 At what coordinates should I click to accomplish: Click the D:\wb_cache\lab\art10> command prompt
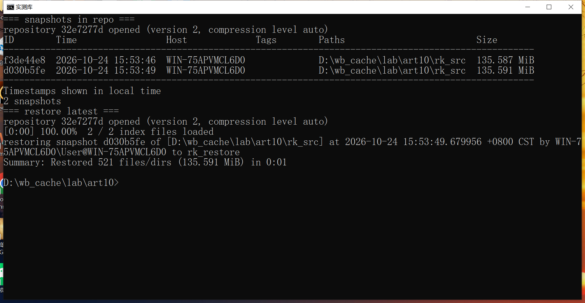click(x=61, y=183)
